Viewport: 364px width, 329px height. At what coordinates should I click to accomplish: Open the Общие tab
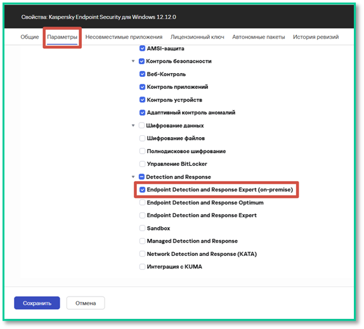pyautogui.click(x=30, y=37)
